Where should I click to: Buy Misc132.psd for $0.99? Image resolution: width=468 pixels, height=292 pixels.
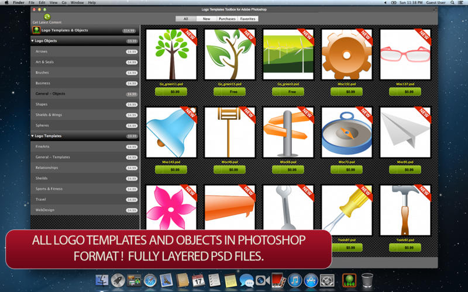pos(346,92)
